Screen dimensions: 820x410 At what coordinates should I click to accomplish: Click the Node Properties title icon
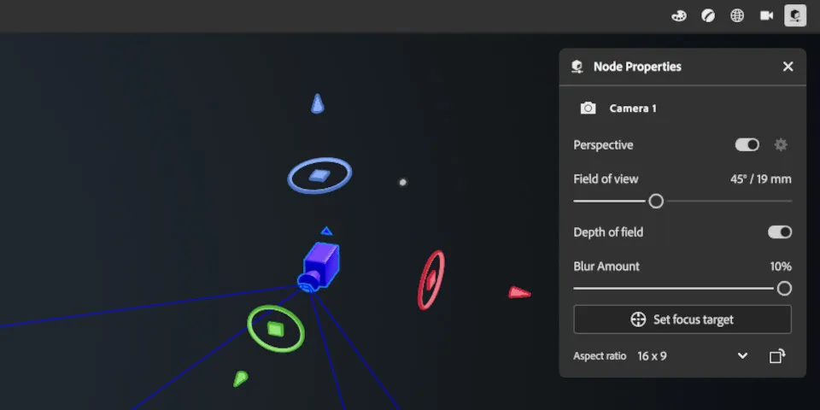tap(577, 67)
